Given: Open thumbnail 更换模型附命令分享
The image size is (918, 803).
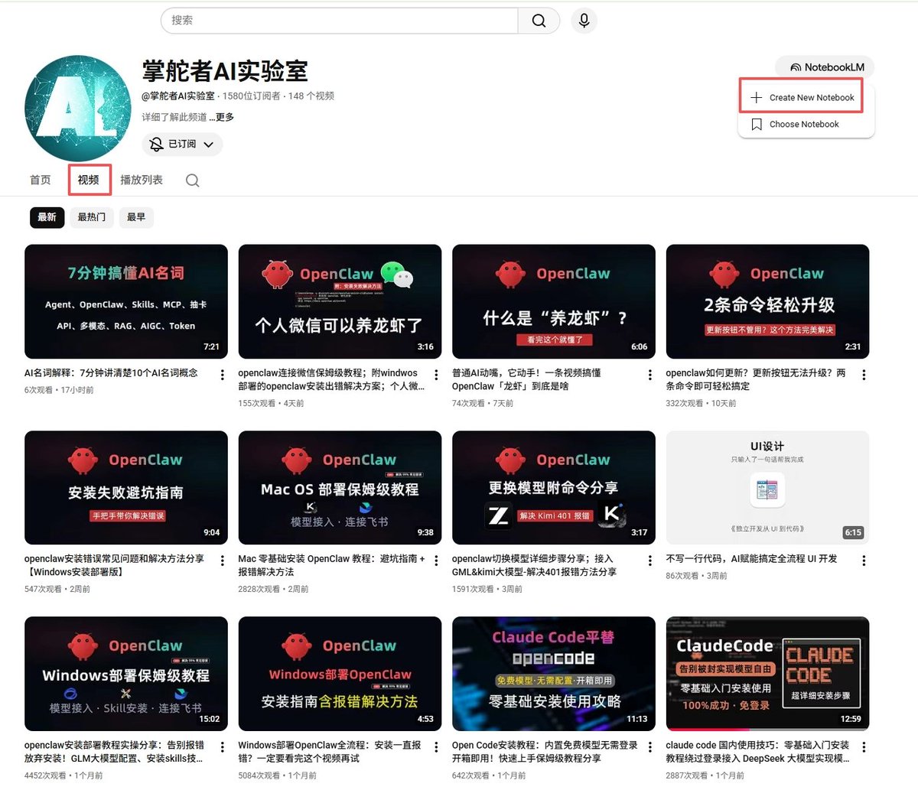Looking at the screenshot, I should pyautogui.click(x=554, y=488).
